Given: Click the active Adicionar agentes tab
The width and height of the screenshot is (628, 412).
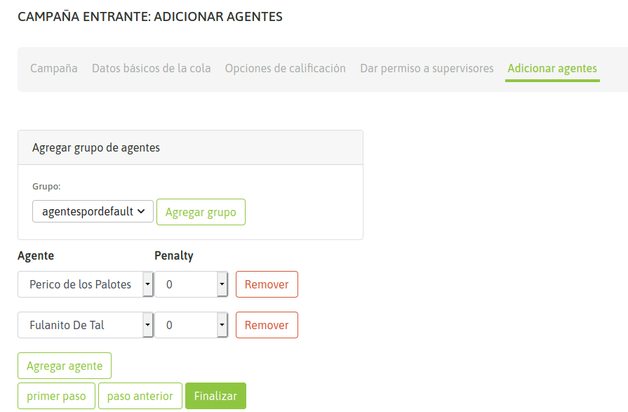Looking at the screenshot, I should click(552, 68).
